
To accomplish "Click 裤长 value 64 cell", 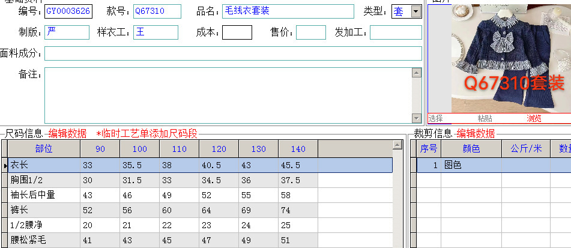I will click(x=219, y=210).
